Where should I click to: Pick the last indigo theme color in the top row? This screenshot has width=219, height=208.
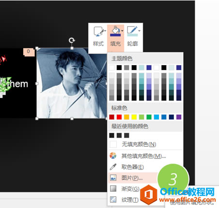pyautogui.click(x=179, y=68)
